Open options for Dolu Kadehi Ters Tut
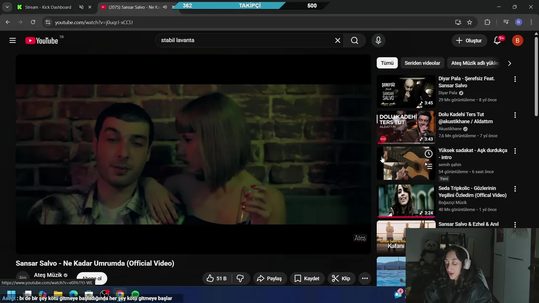539x303 pixels. (x=515, y=115)
